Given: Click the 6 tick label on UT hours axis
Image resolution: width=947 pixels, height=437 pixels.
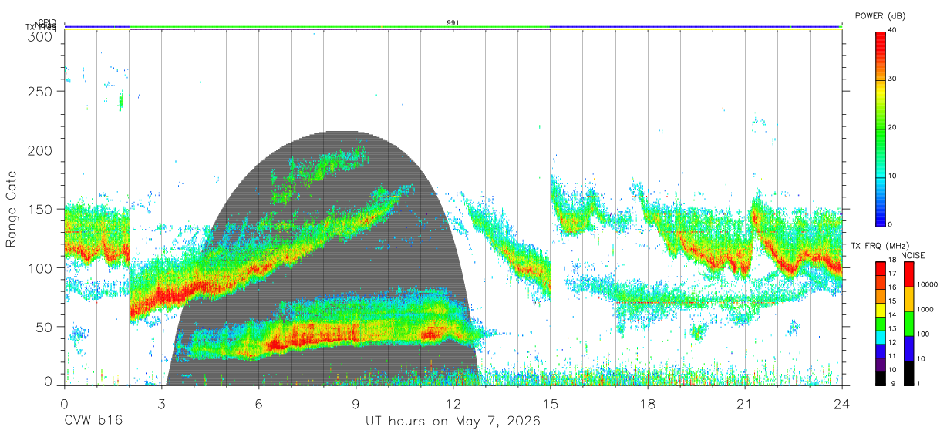Looking at the screenshot, I should pos(259,403).
